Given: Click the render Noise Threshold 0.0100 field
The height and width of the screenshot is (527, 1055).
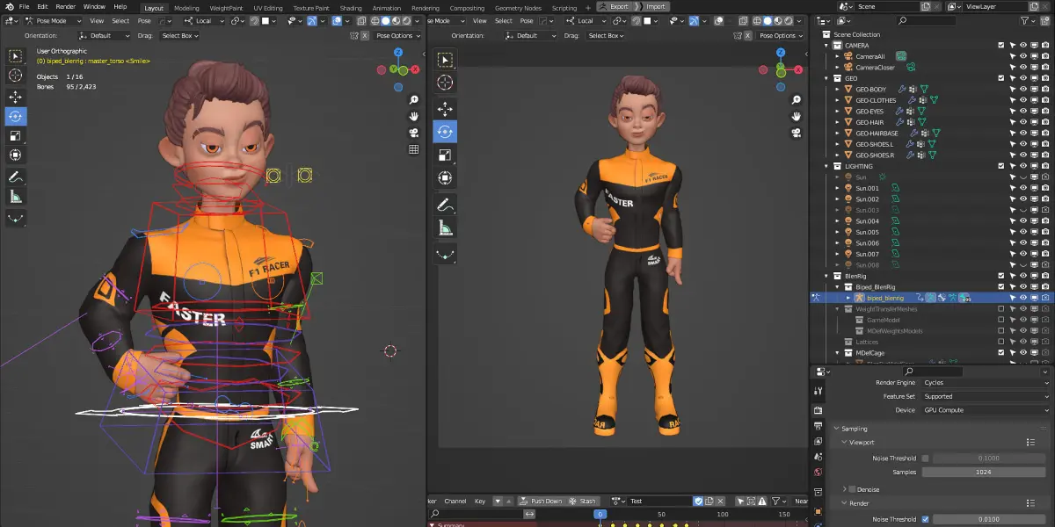Looking at the screenshot, I should click(991, 519).
